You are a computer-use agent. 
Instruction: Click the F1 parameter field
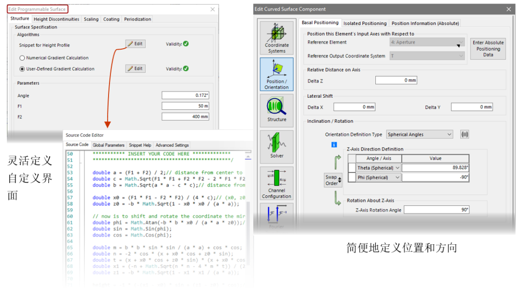coord(185,106)
